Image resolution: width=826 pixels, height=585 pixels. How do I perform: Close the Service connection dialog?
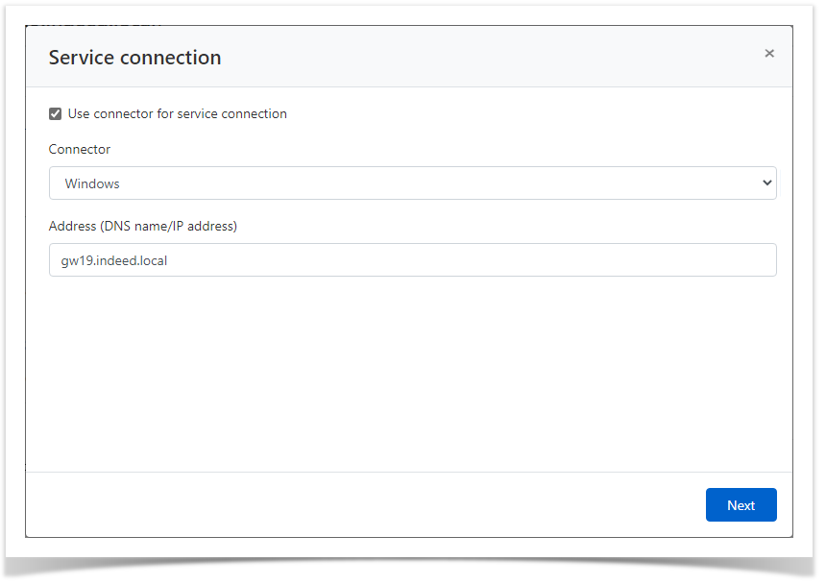(769, 53)
